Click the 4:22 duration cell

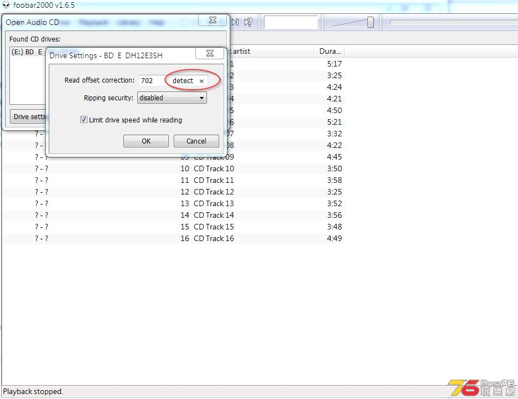(334, 145)
